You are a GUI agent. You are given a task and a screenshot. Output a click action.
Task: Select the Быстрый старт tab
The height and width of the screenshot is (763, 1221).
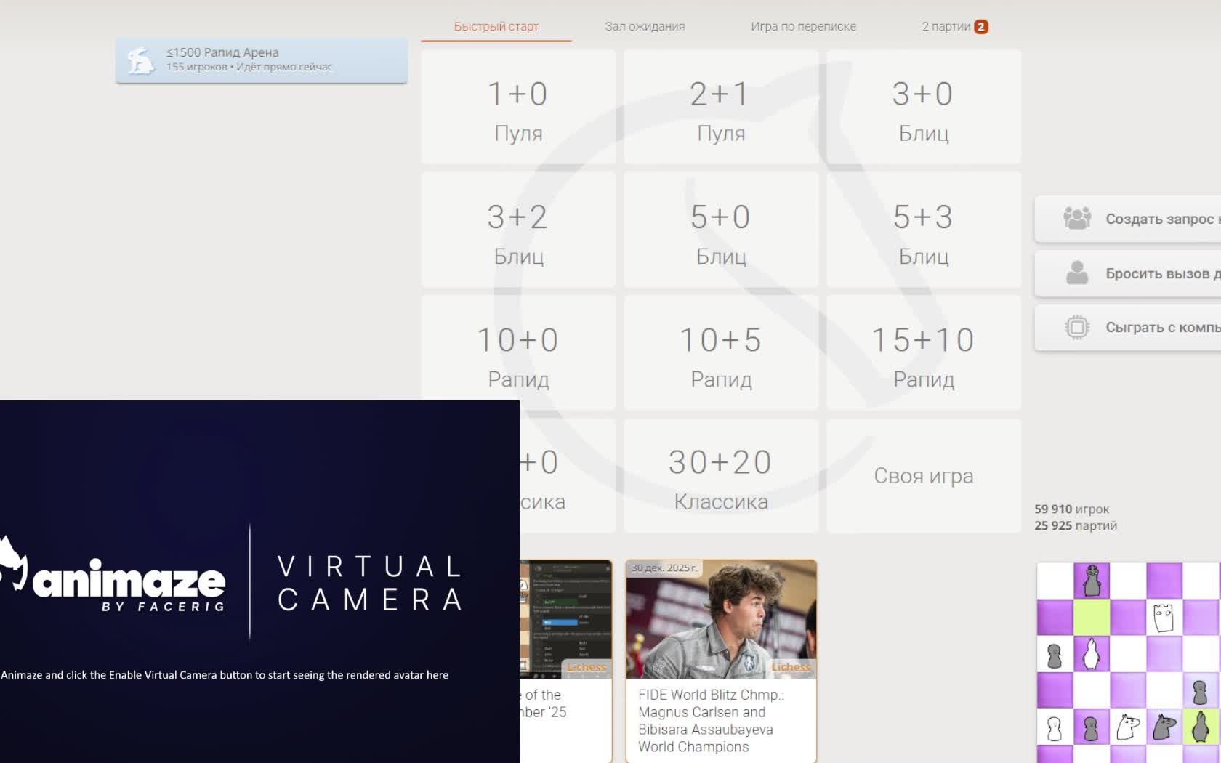tap(496, 27)
